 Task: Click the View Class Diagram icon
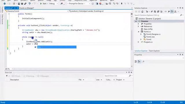[x=175, y=12]
